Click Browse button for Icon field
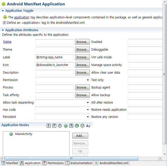The width and height of the screenshot is (167, 166). coord(82,65)
